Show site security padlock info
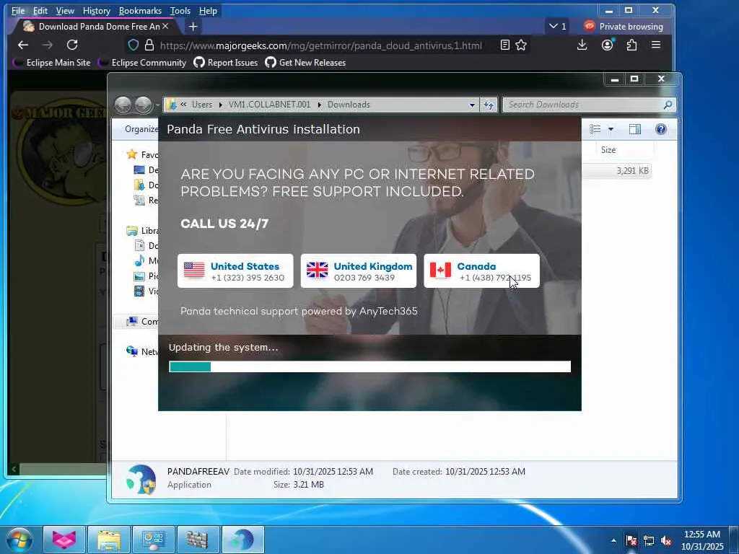 (x=149, y=45)
